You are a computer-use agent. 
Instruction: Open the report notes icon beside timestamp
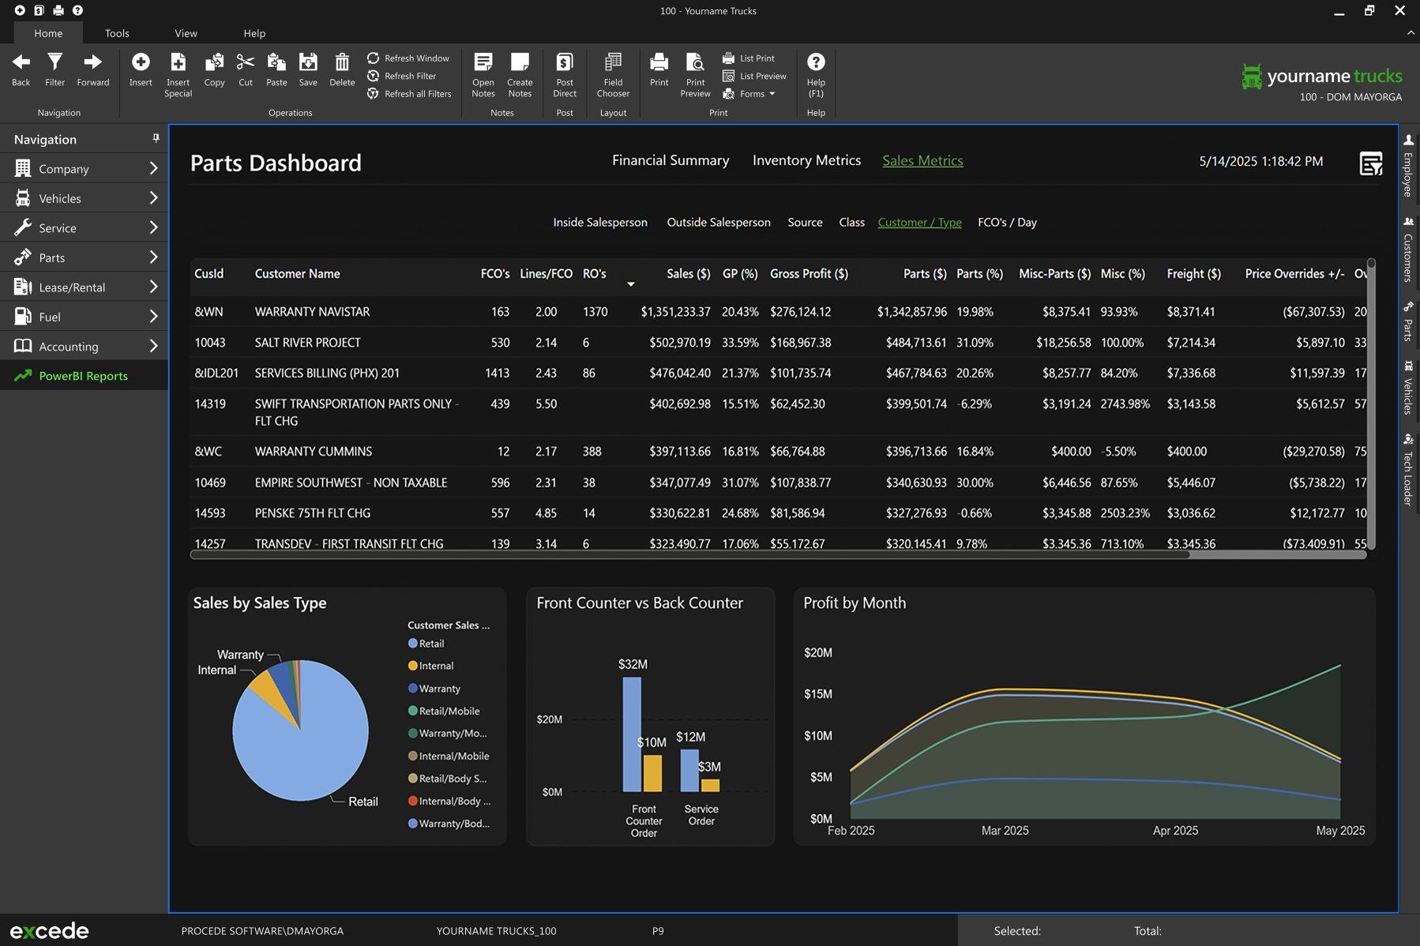pos(1370,163)
